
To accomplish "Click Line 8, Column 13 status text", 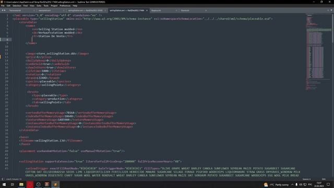I will [14, 179].
